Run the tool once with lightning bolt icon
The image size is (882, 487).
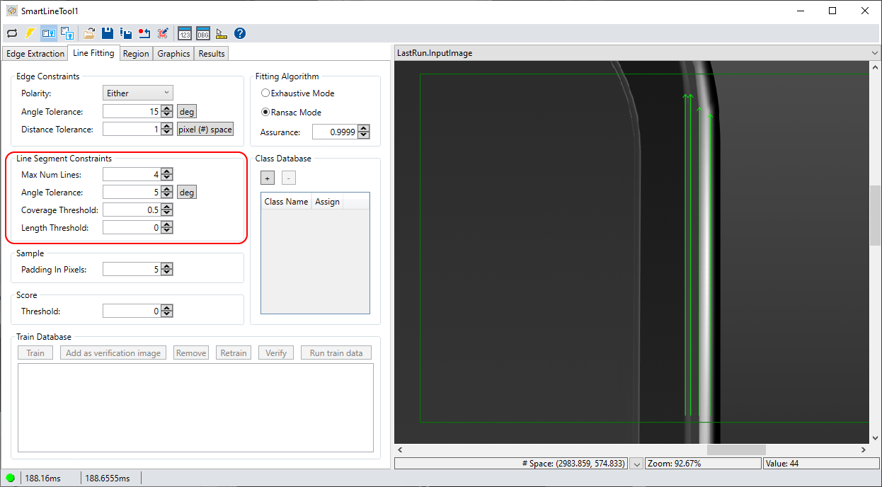click(x=29, y=33)
